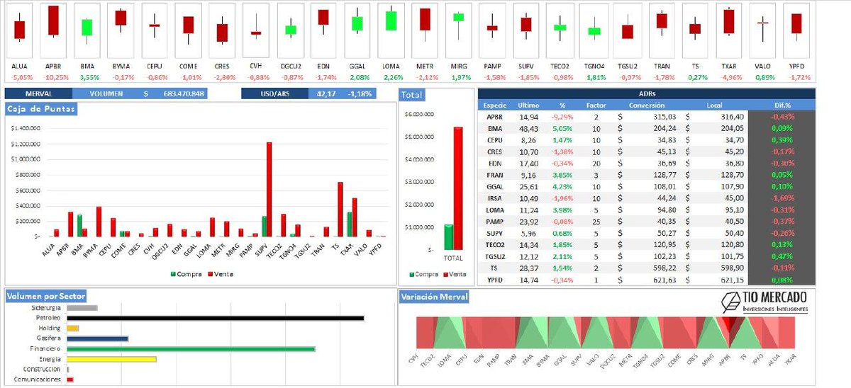Select the 315,03 conversion value
The height and width of the screenshot is (388, 851).
(x=663, y=116)
